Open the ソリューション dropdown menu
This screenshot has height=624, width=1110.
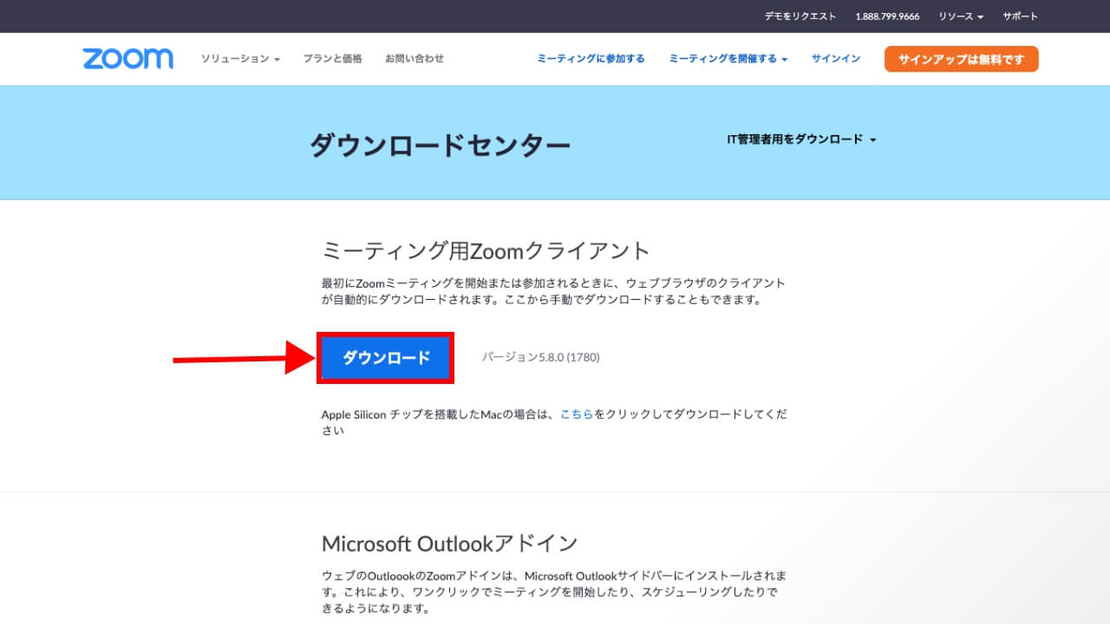240,59
